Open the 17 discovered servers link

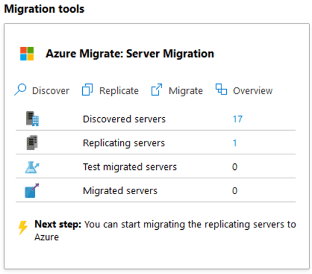point(238,119)
